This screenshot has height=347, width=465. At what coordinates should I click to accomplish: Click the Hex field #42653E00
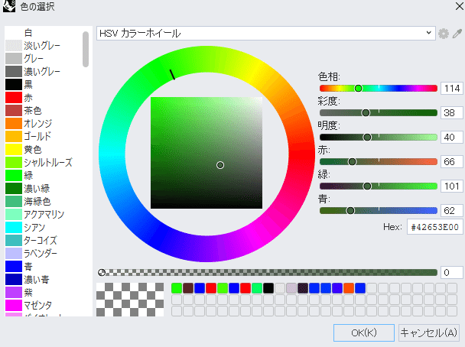tap(434, 227)
